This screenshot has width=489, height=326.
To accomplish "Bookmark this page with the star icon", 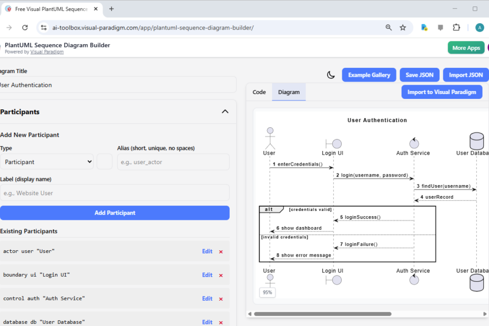I will (403, 28).
